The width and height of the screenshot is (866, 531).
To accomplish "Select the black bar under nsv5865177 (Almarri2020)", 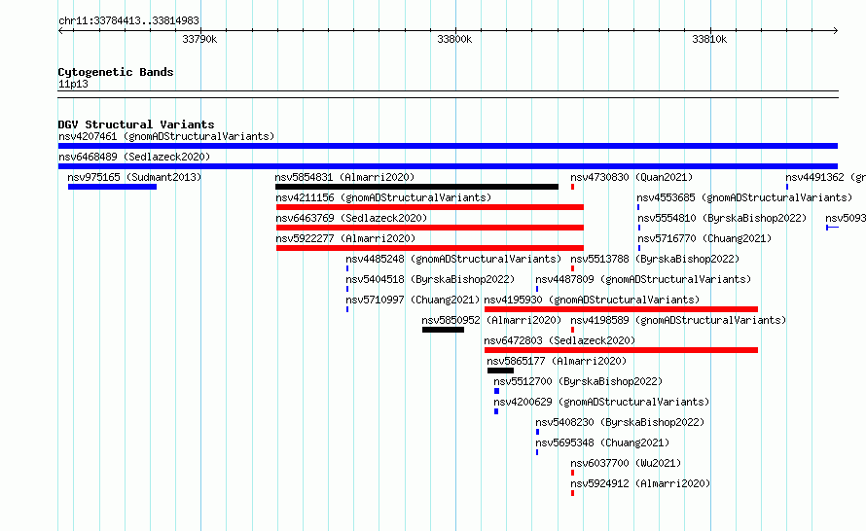I will point(500,371).
